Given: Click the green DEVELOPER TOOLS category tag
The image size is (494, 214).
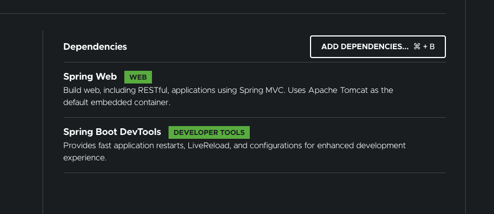Looking at the screenshot, I should (x=209, y=132).
